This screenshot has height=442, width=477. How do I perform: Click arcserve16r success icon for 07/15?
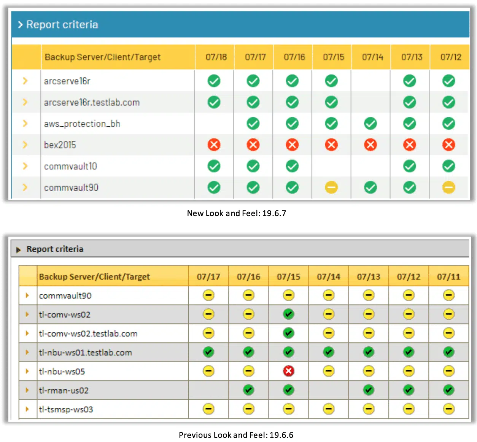click(331, 81)
